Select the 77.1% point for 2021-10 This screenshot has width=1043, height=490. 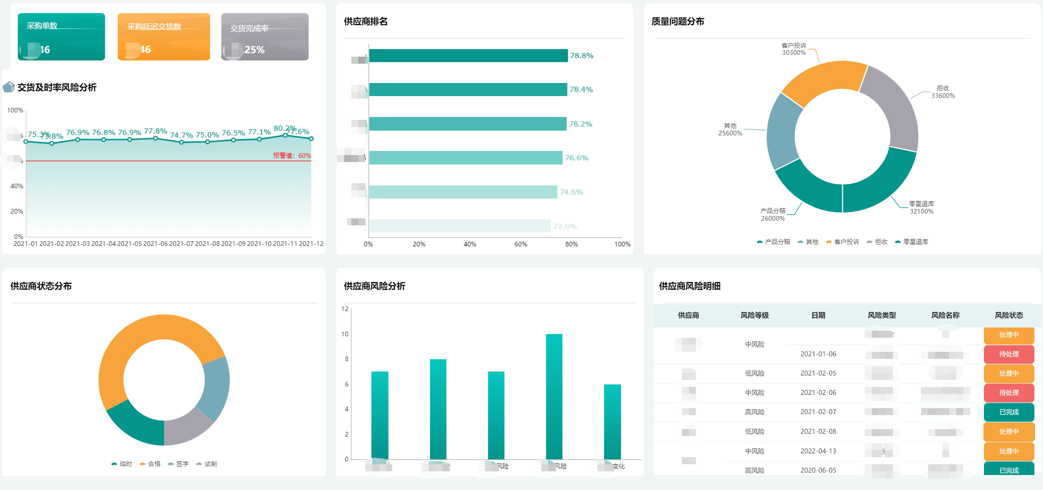259,139
